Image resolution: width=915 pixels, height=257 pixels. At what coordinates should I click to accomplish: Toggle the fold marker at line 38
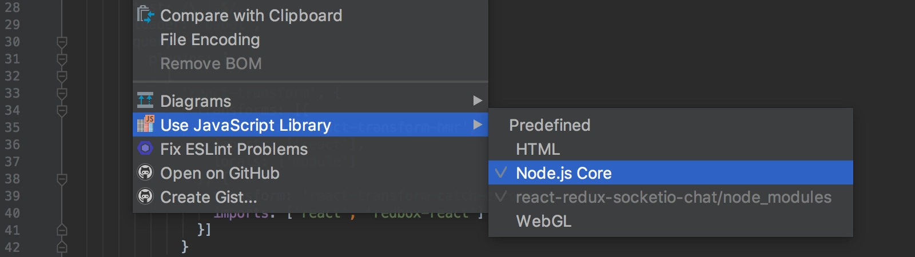62,179
